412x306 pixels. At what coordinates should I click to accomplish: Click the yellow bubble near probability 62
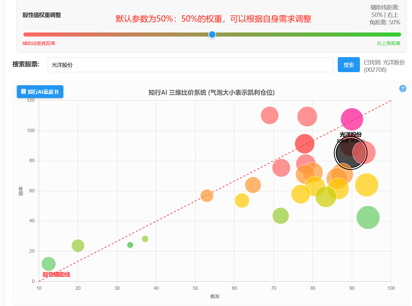click(242, 200)
